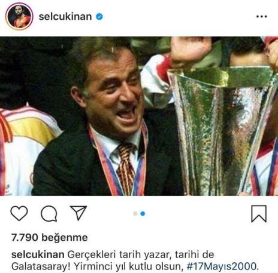
Task: Like the post with the heart icon
Action: click(x=19, y=213)
